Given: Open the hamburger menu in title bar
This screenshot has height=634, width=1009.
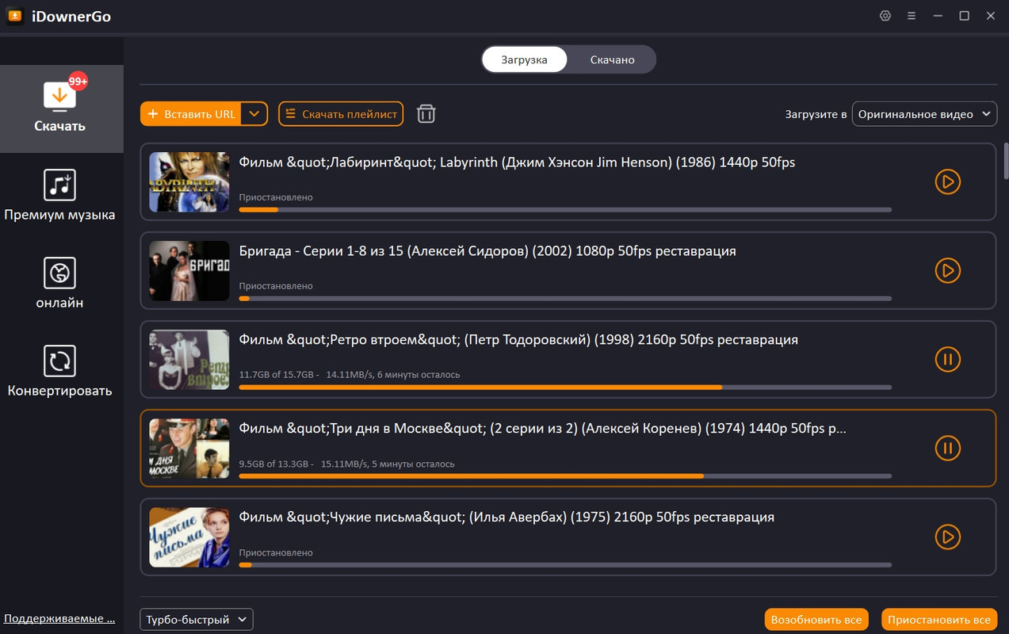Looking at the screenshot, I should click(912, 16).
